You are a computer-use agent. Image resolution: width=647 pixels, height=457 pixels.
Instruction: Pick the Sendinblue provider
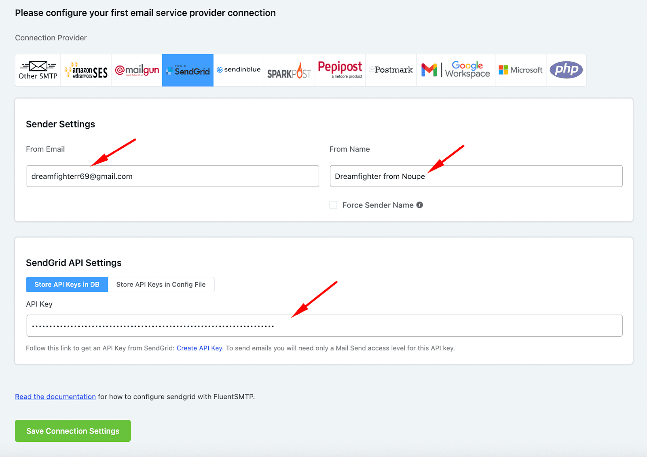click(x=239, y=70)
